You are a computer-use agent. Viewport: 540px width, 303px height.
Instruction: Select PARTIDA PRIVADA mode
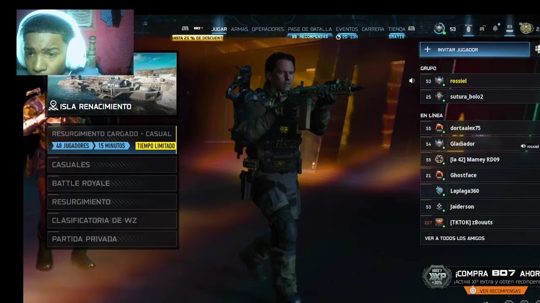(x=112, y=239)
